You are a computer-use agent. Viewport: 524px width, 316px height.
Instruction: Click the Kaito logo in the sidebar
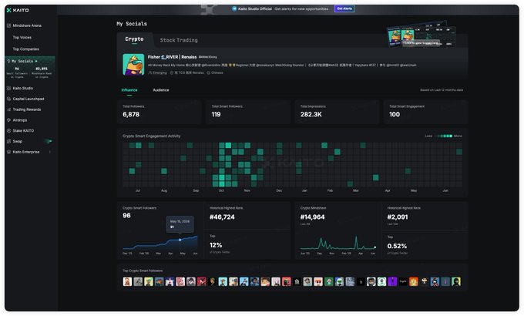coord(18,10)
